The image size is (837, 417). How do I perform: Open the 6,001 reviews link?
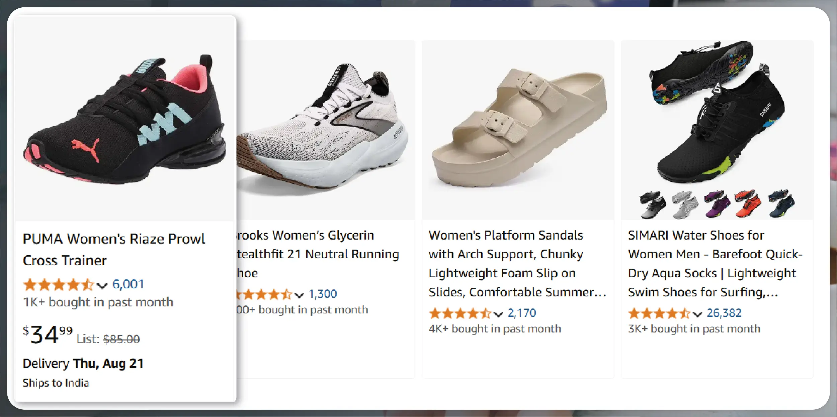128,284
